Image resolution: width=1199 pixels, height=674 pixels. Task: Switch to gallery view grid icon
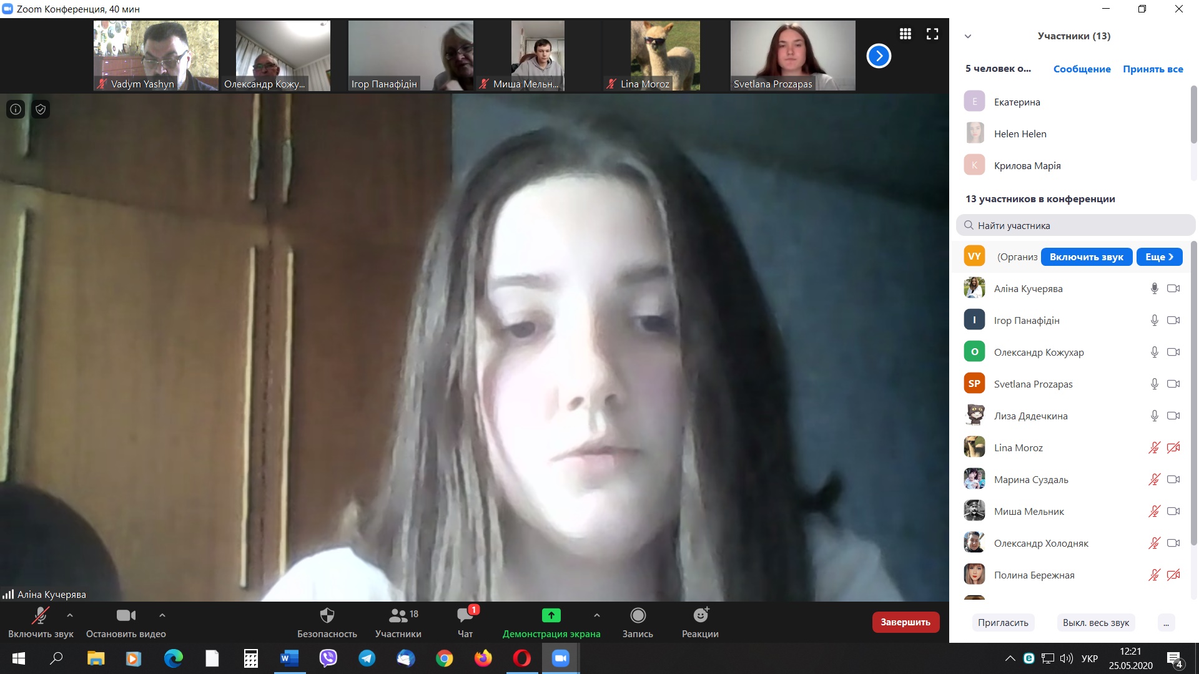(905, 34)
